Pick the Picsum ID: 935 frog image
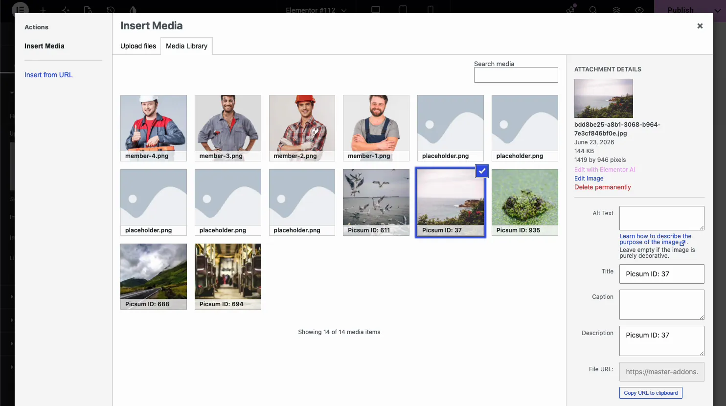This screenshot has height=406, width=726. coord(525,203)
